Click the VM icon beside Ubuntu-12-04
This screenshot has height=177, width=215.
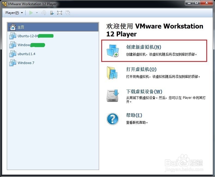click(13, 36)
